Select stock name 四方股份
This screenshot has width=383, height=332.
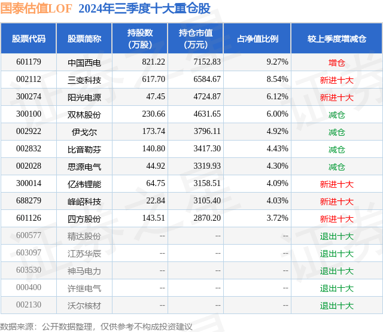84,219
